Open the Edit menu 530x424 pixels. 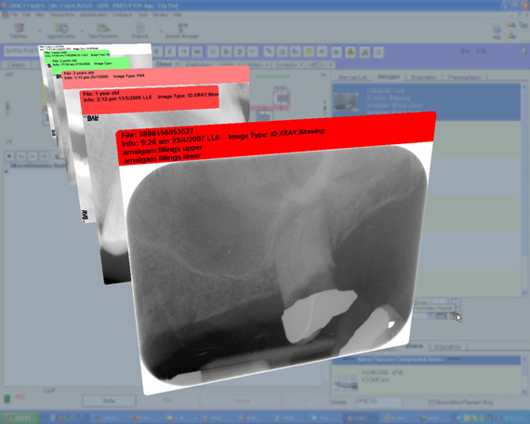point(26,15)
